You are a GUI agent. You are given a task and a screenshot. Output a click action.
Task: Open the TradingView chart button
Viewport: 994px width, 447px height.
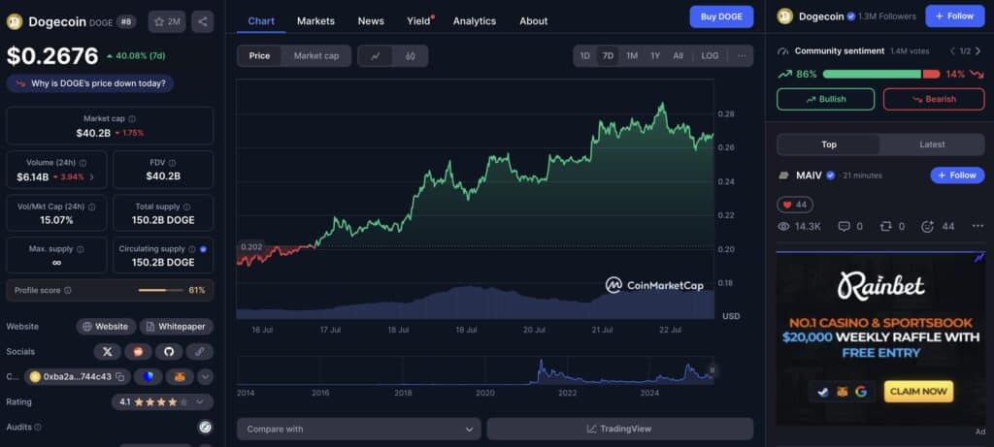pyautogui.click(x=619, y=429)
